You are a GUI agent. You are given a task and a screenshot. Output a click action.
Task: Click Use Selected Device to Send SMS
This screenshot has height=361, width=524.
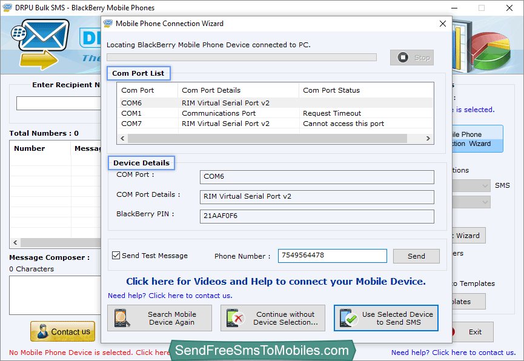pyautogui.click(x=386, y=318)
